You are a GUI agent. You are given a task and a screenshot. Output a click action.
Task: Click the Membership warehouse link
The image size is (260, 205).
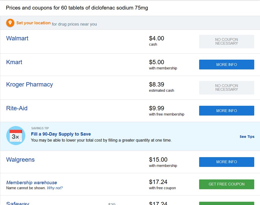(32, 182)
